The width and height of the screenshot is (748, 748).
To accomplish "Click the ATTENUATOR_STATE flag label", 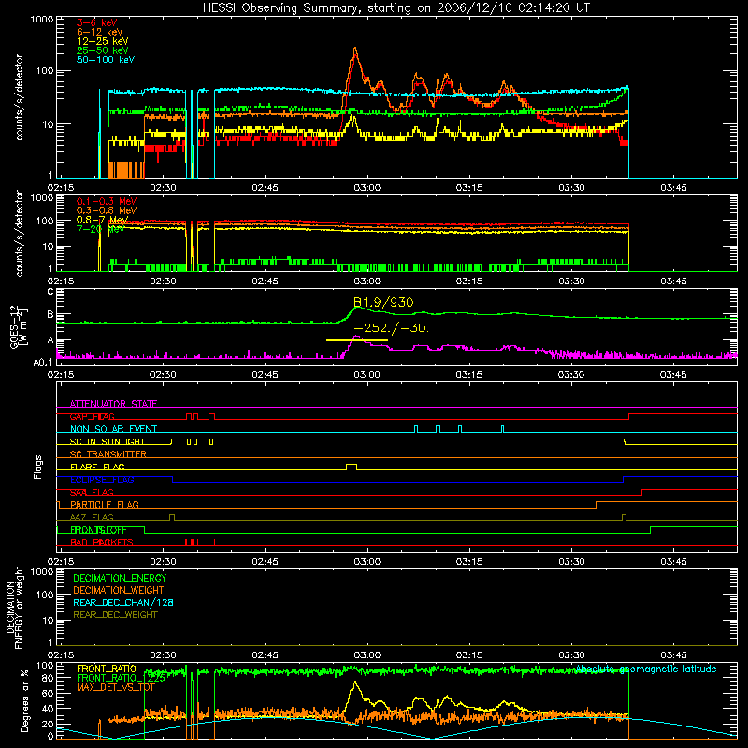I will [x=113, y=404].
